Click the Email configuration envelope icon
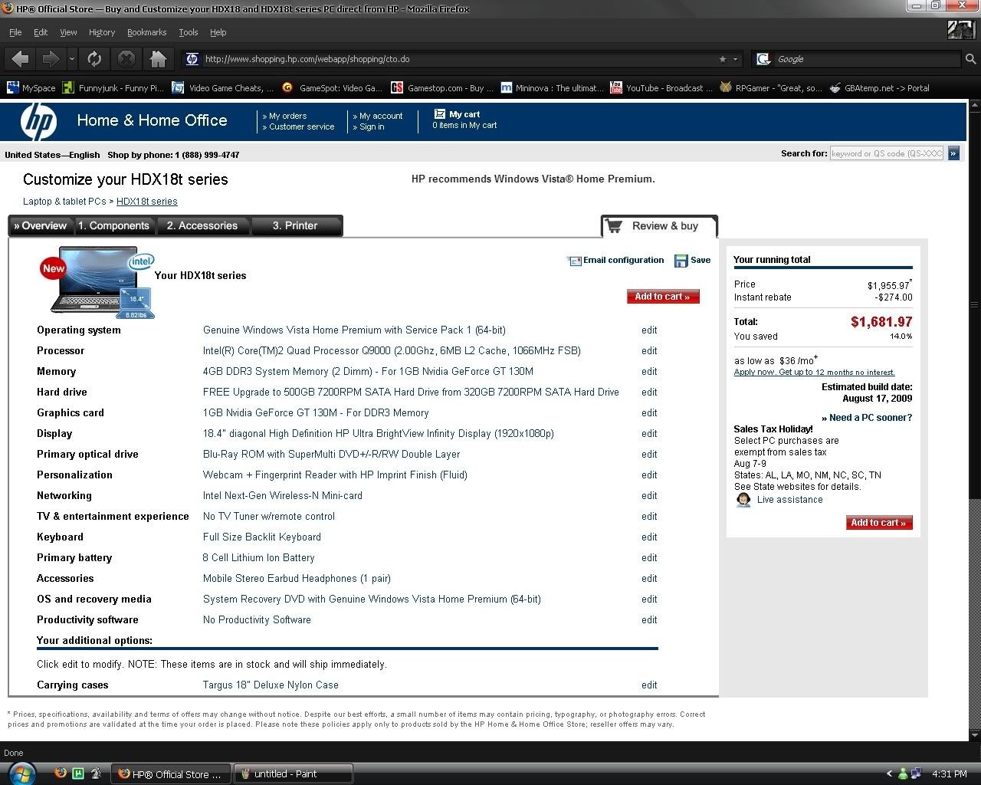Image resolution: width=981 pixels, height=785 pixels. click(574, 261)
